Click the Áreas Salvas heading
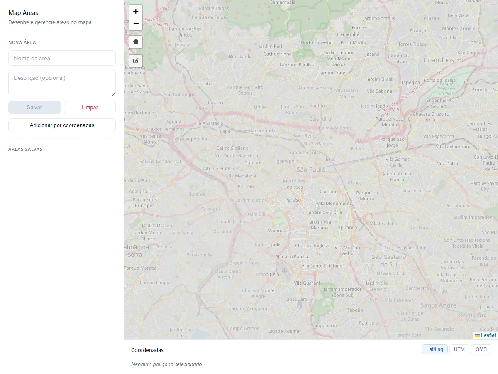The image size is (498, 374). pyautogui.click(x=25, y=149)
